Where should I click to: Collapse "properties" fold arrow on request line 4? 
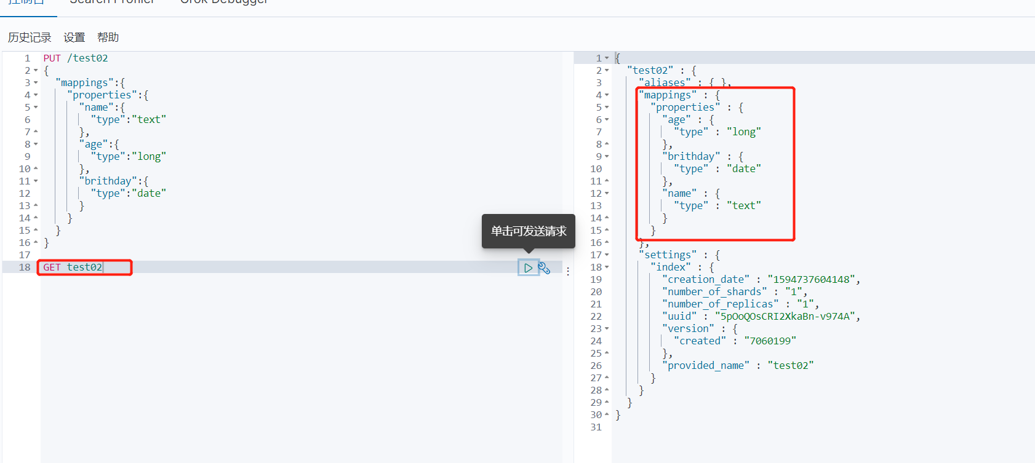tap(36, 95)
